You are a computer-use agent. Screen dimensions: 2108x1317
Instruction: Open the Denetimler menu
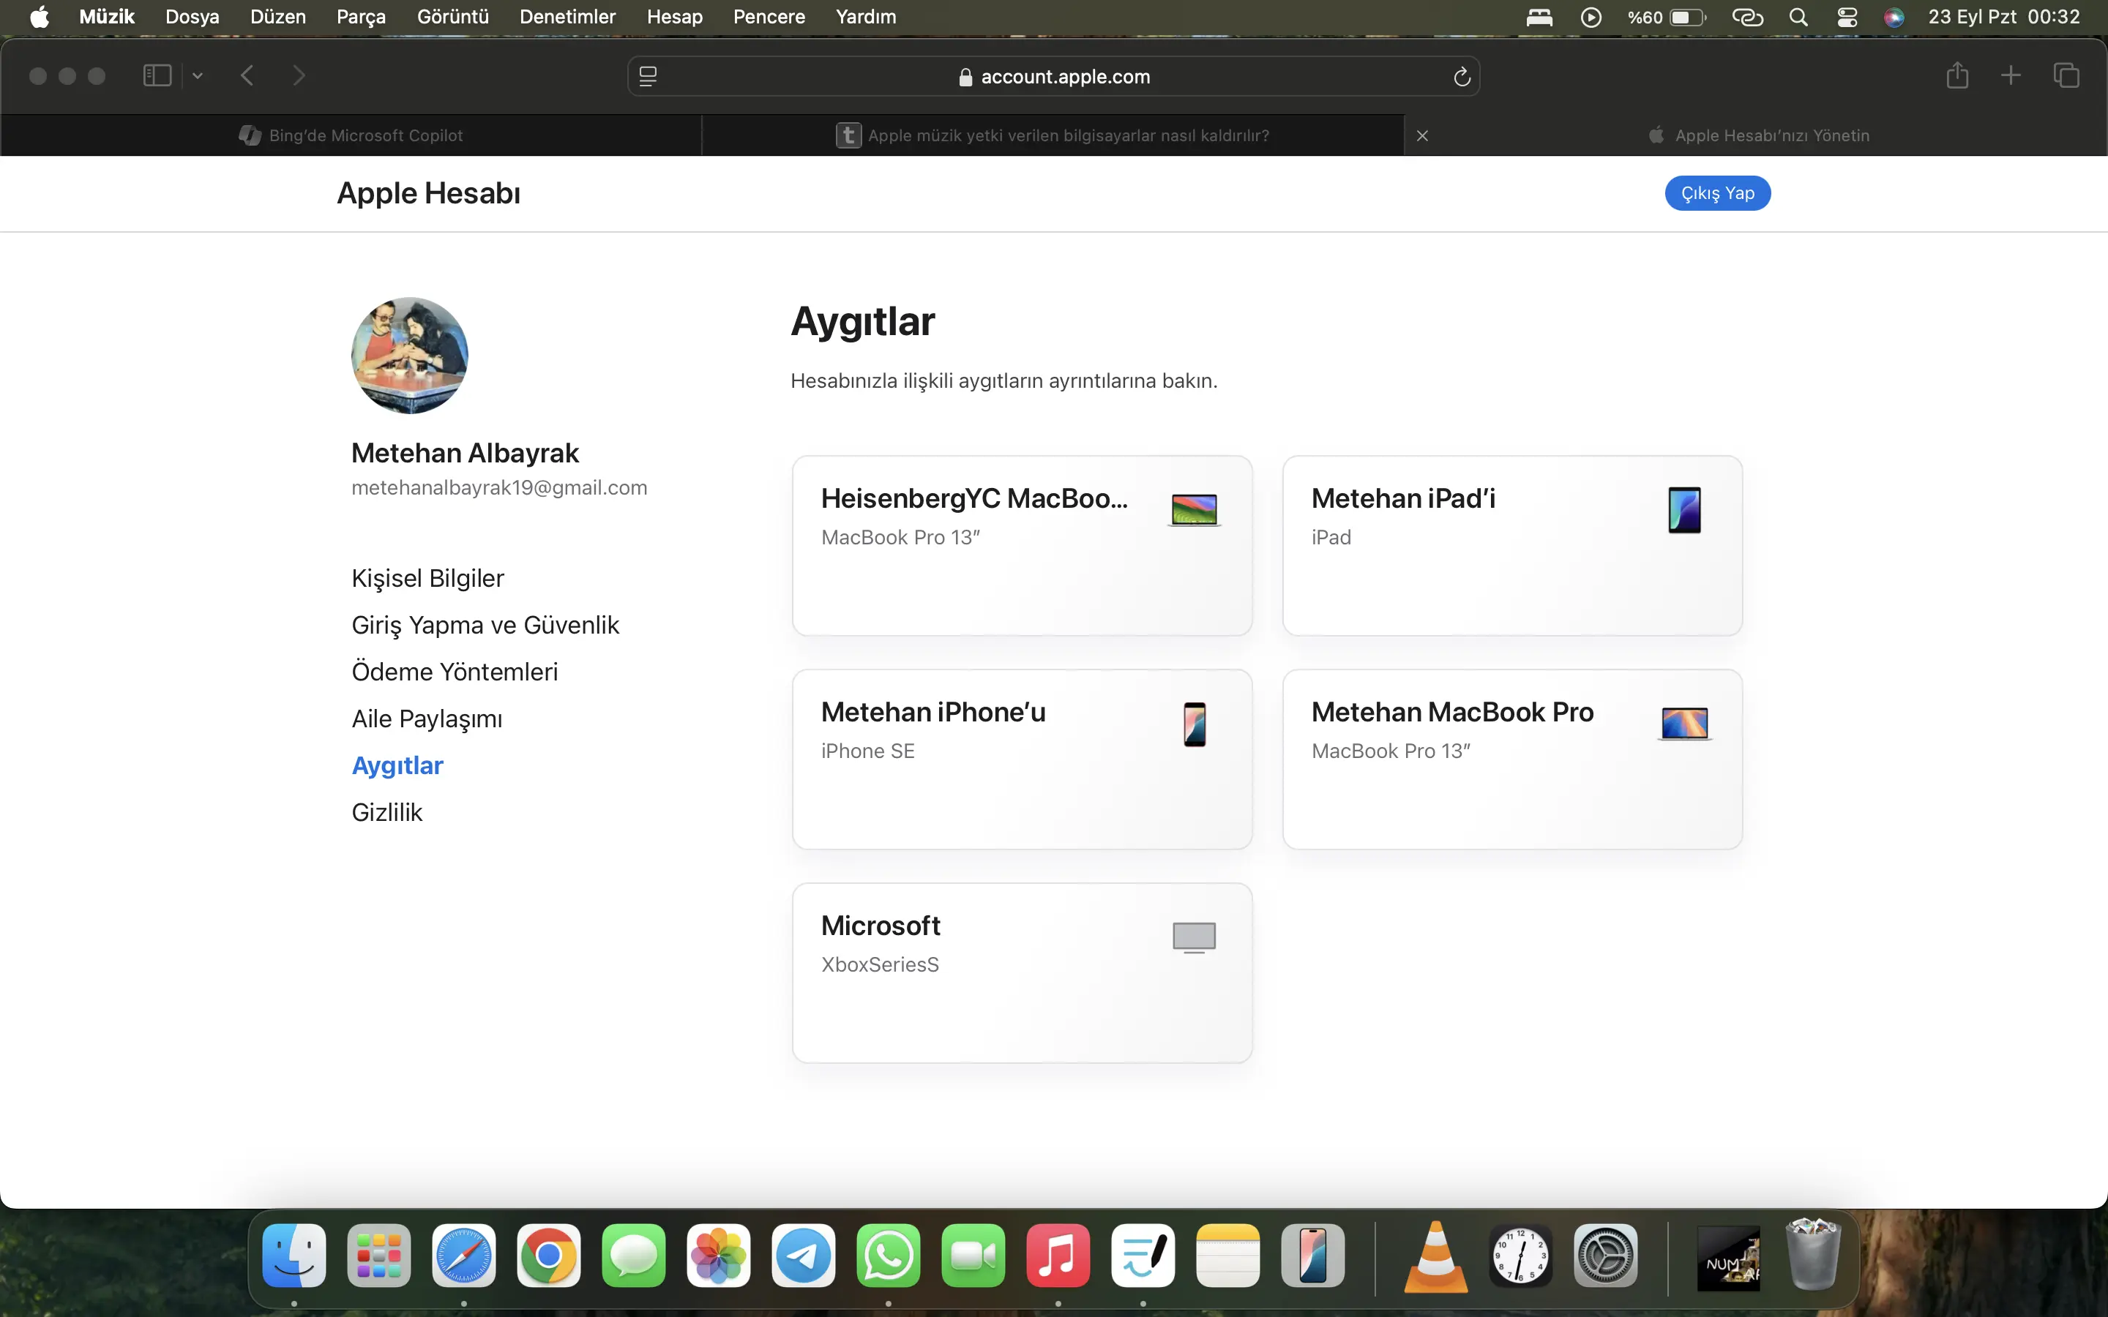coord(567,17)
